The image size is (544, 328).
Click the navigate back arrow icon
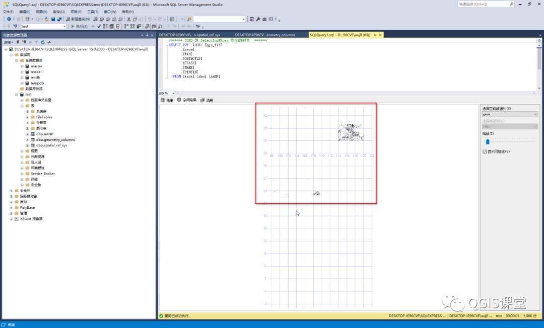coord(9,19)
